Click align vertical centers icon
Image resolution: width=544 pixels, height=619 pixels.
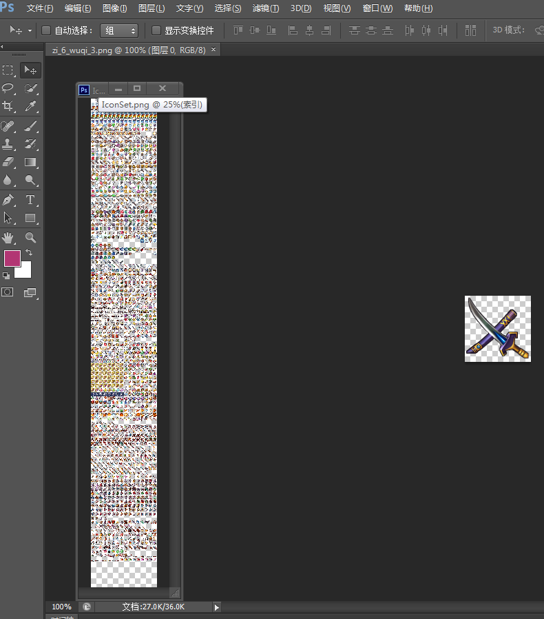click(x=255, y=30)
